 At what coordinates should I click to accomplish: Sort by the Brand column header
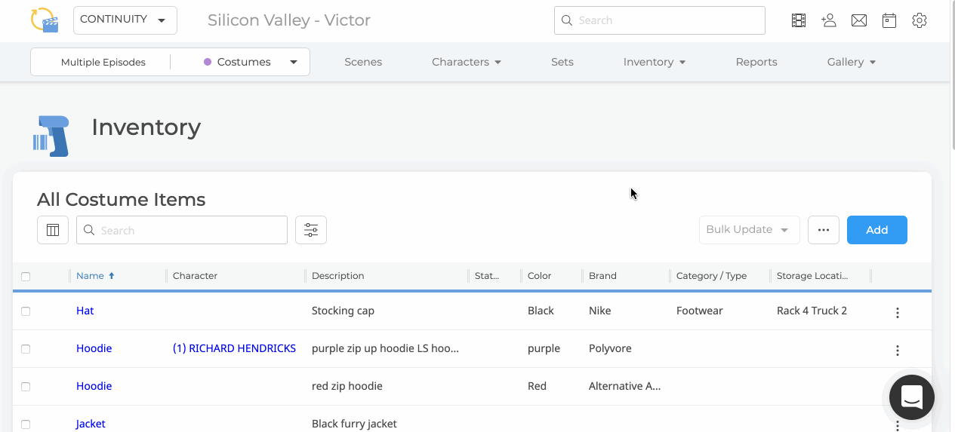(602, 276)
